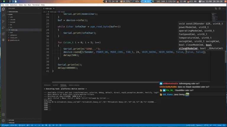227x127 pixels.
Task: Switch to the Problems panel tab
Action: [x=47, y=85]
